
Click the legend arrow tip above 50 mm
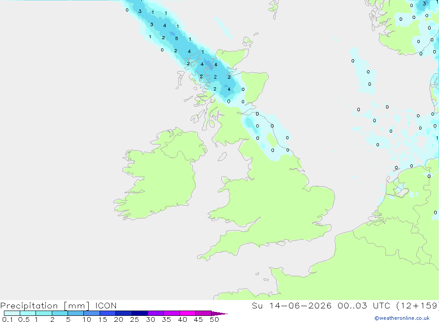pos(219,313)
